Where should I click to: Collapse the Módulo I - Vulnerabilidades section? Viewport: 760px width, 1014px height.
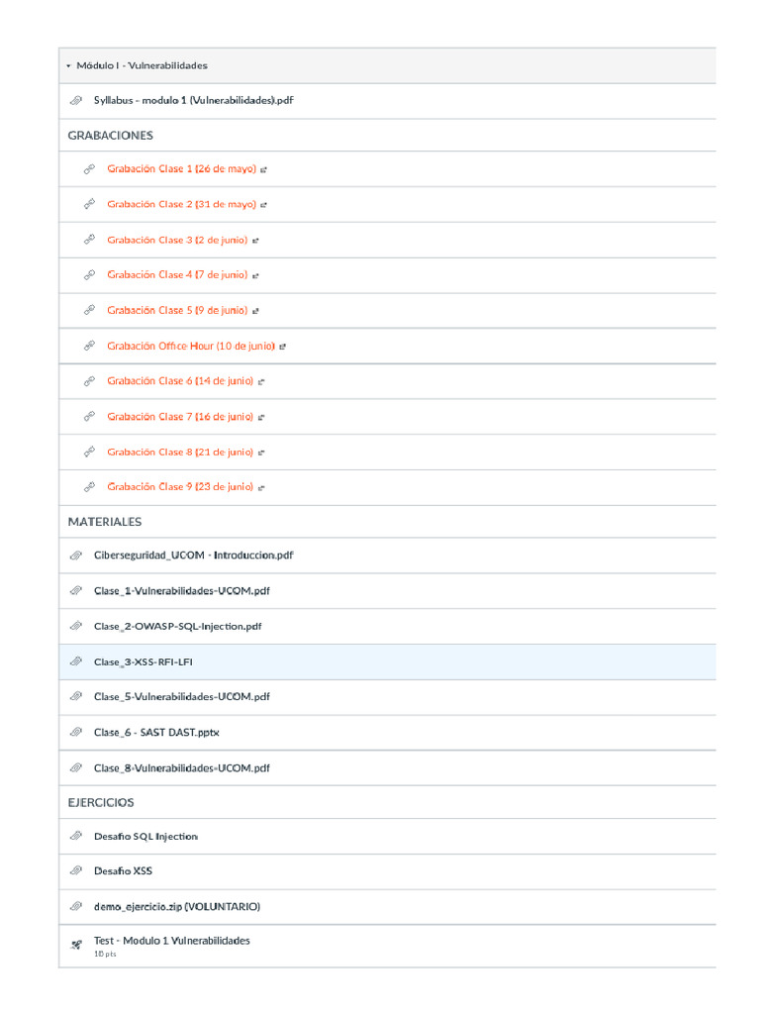[68, 65]
